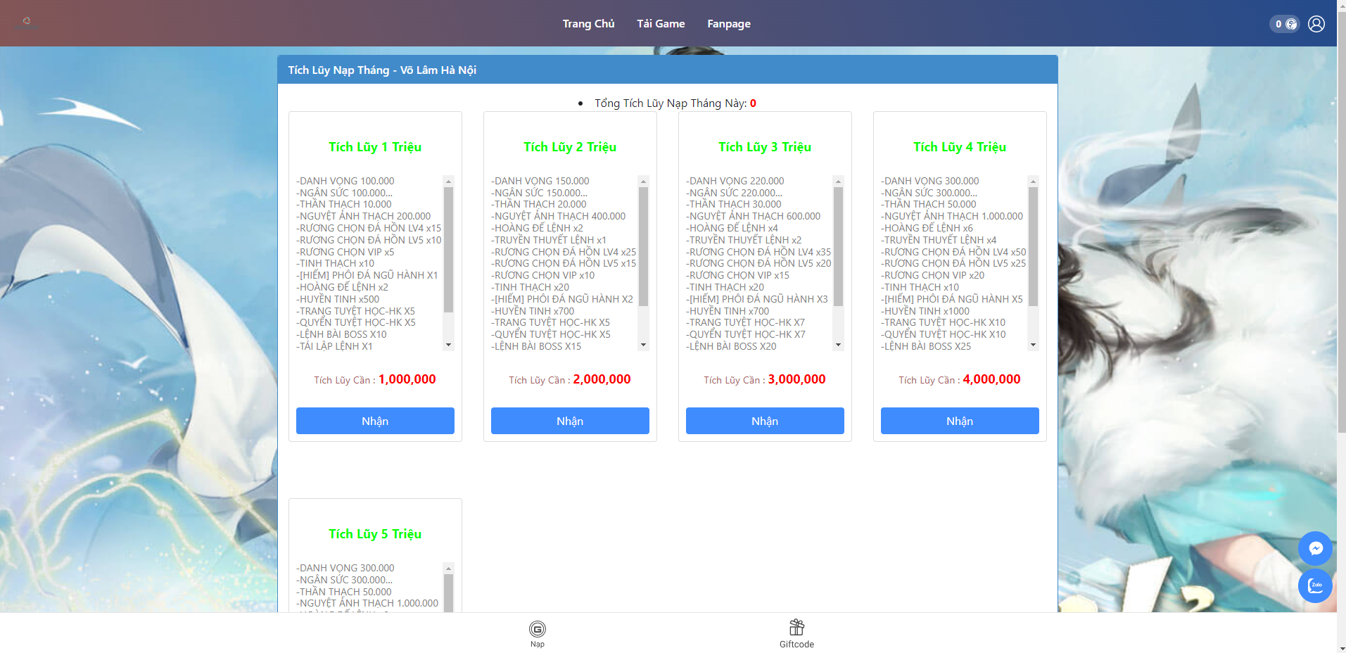Select -TRUYỀN THUYẾT LỆNH x4 reward line

click(x=939, y=240)
